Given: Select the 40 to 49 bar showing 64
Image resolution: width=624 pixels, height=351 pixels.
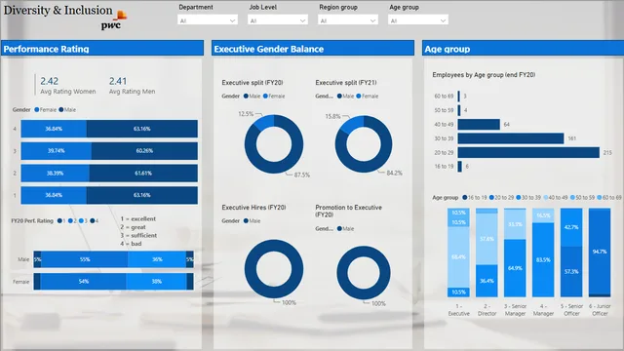Looking at the screenshot, I should click(x=479, y=124).
